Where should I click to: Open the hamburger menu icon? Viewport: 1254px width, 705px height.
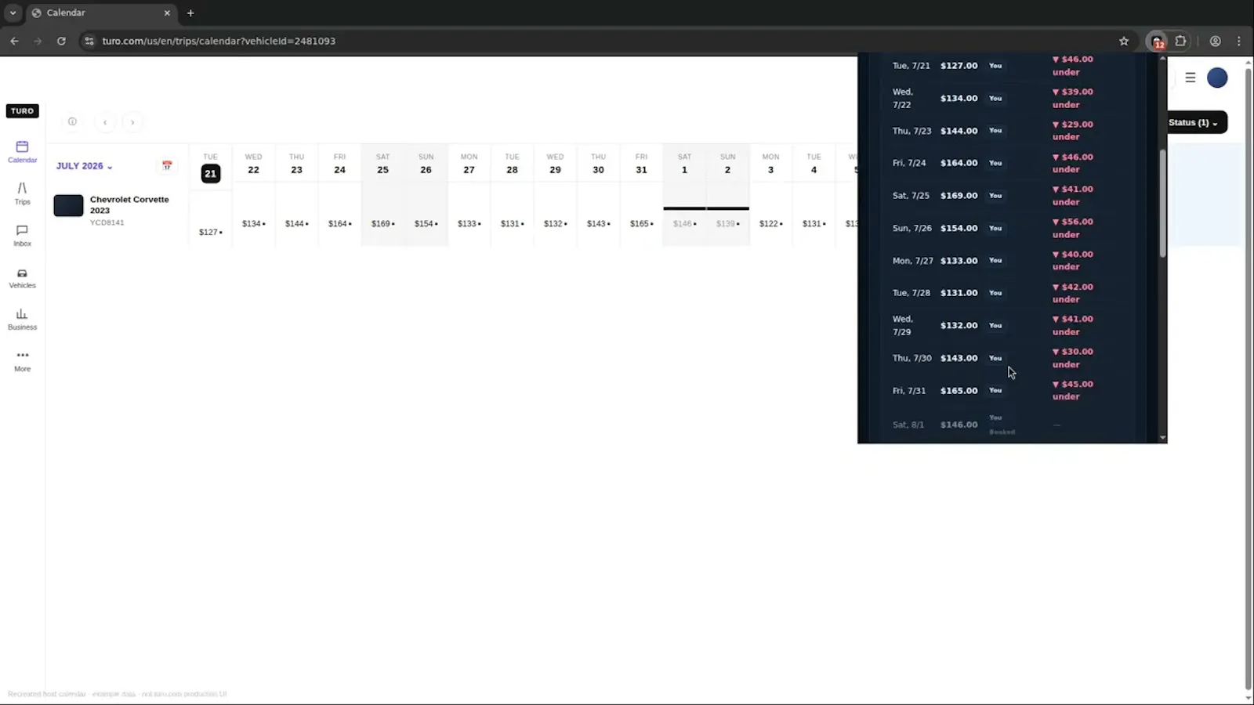(1190, 78)
